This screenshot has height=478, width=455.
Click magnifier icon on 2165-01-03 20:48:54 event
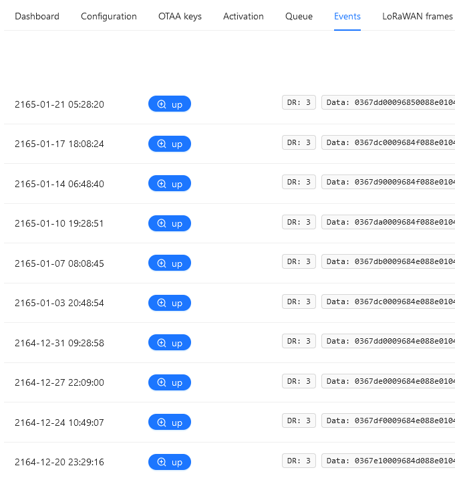tap(161, 303)
